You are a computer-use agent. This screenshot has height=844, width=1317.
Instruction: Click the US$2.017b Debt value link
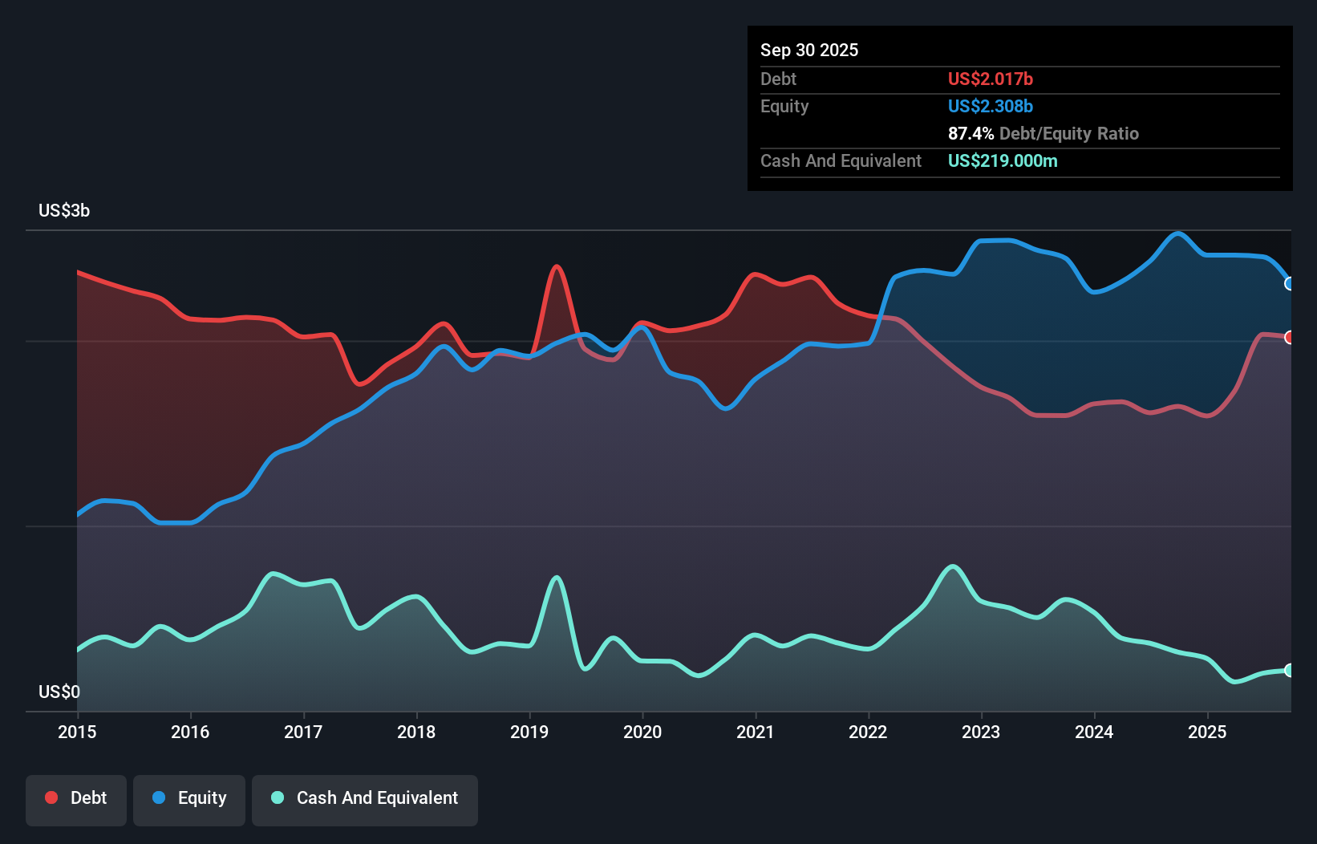(x=991, y=79)
